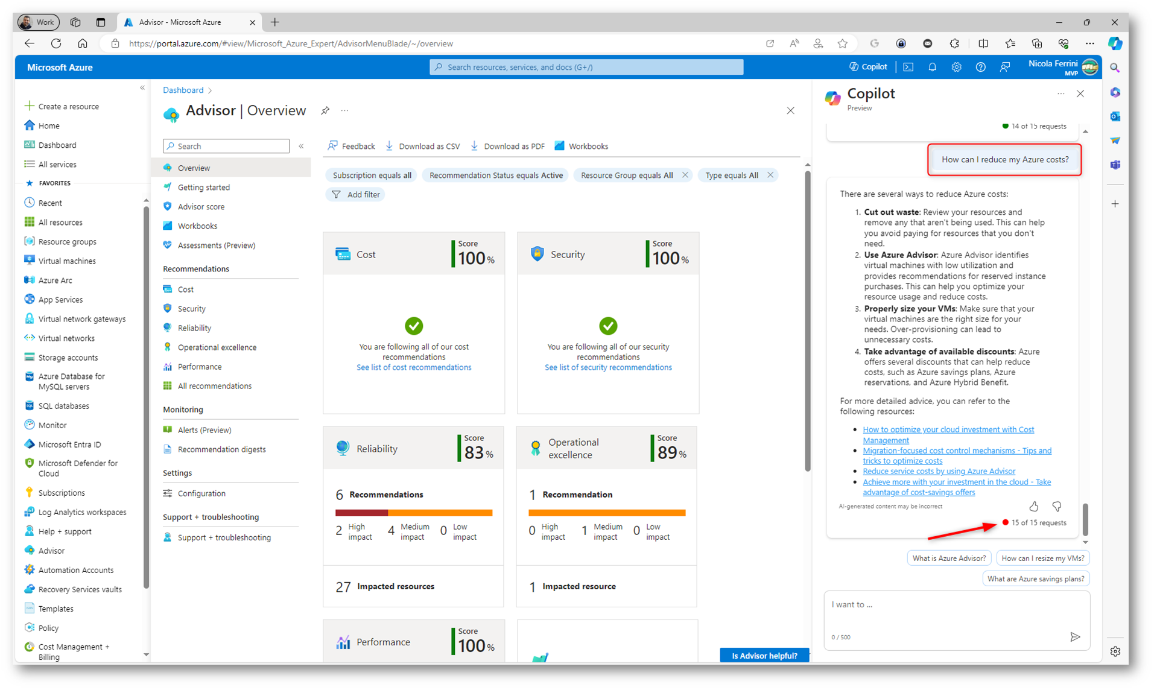
Task: Pin Advisor Overview to dashboard
Action: pos(325,110)
